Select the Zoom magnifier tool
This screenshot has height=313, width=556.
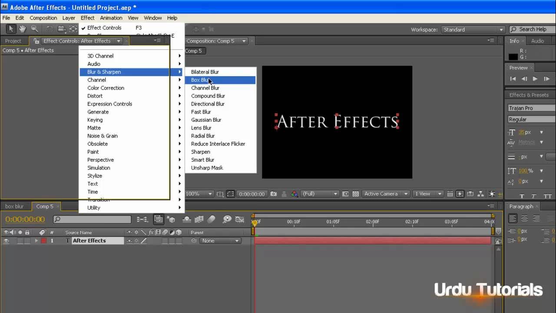[x=34, y=29]
